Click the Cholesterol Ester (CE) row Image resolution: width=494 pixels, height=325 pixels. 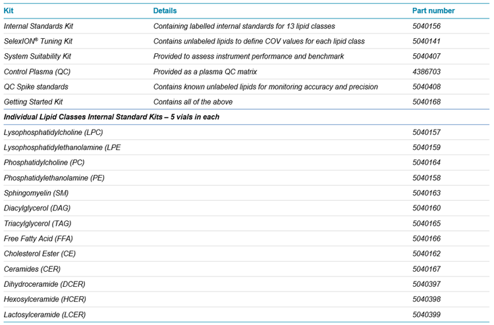41,254
